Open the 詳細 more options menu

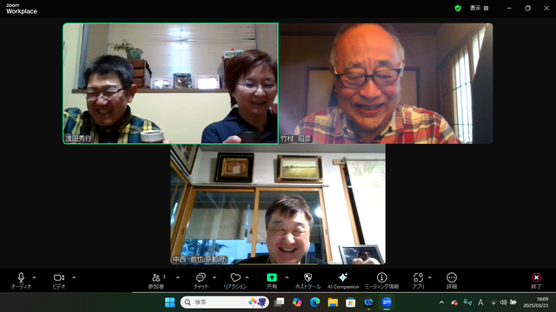point(452,281)
